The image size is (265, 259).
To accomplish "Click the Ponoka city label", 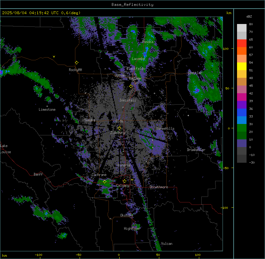I will 148,42.
